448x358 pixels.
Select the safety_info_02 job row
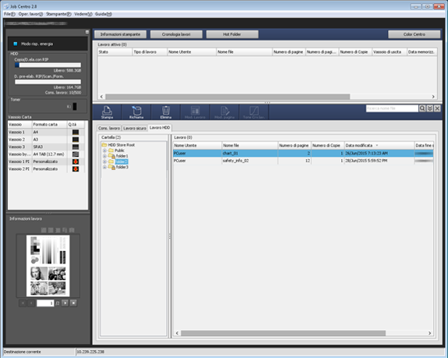[x=303, y=161]
